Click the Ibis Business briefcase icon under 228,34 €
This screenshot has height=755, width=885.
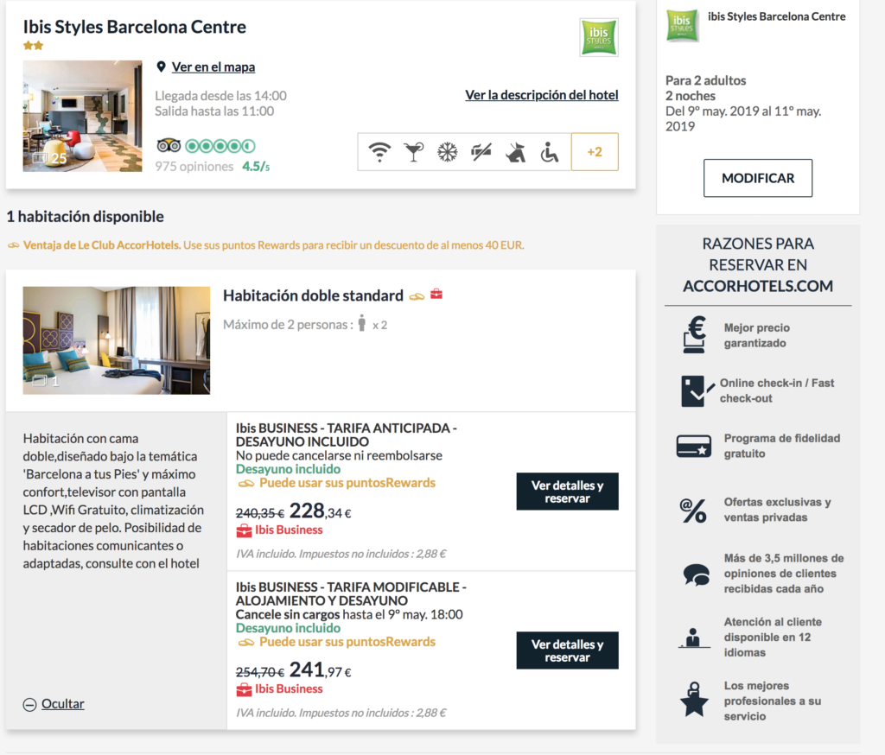[x=244, y=530]
